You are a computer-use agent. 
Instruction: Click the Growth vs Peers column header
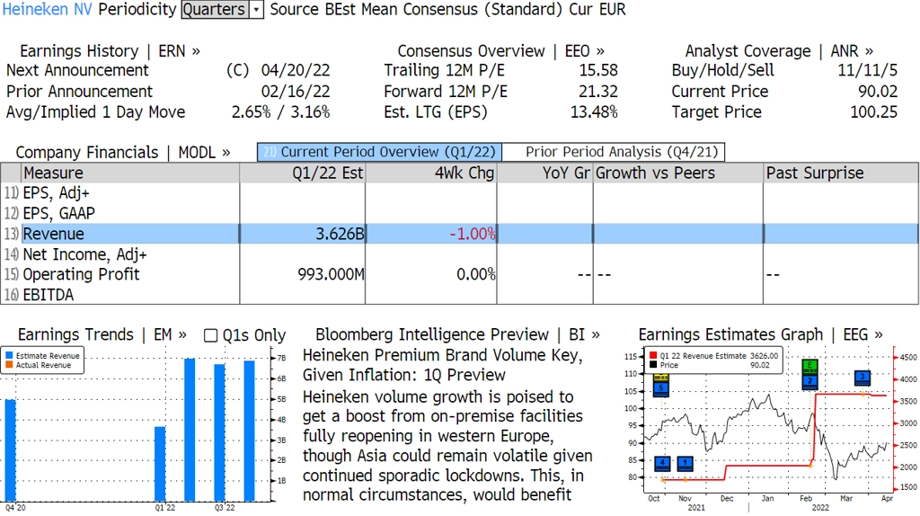pos(678,173)
